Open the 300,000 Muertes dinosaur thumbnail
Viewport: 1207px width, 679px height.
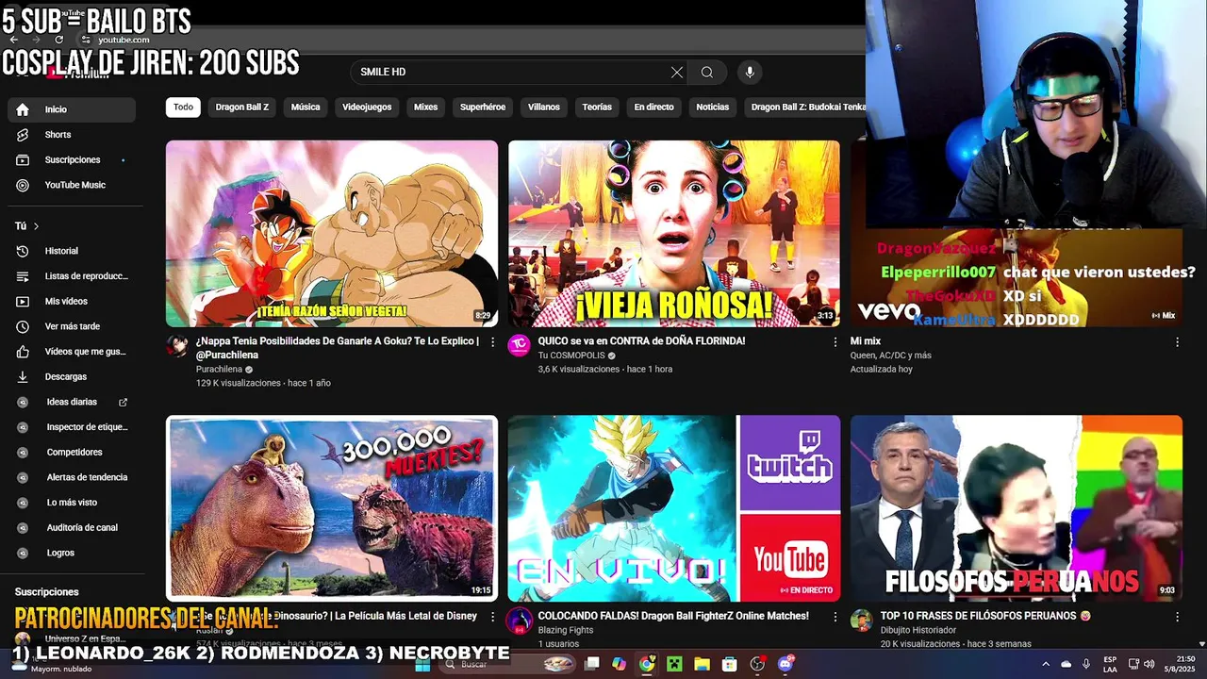coord(332,508)
